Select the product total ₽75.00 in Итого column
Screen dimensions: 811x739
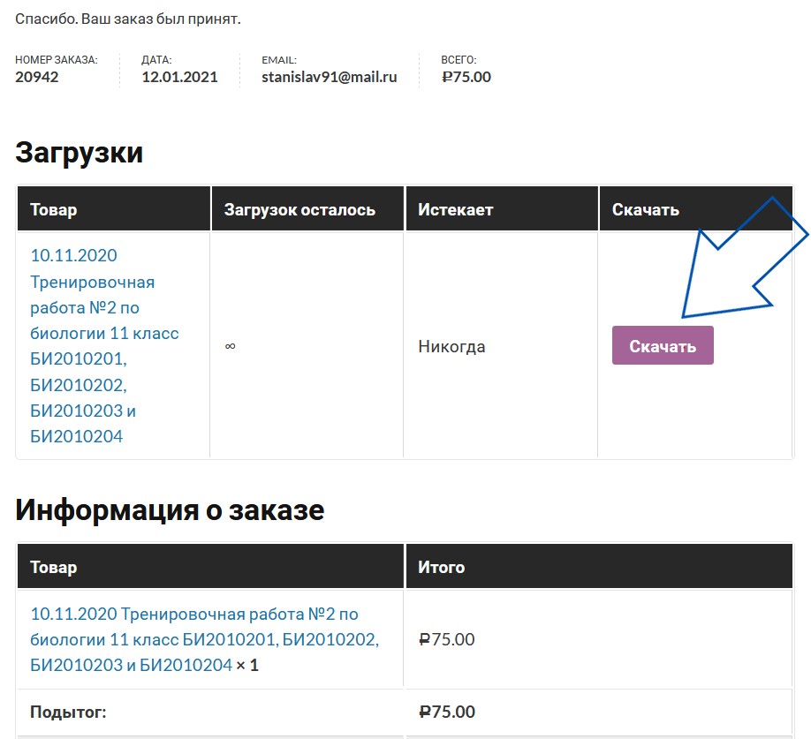(x=447, y=639)
